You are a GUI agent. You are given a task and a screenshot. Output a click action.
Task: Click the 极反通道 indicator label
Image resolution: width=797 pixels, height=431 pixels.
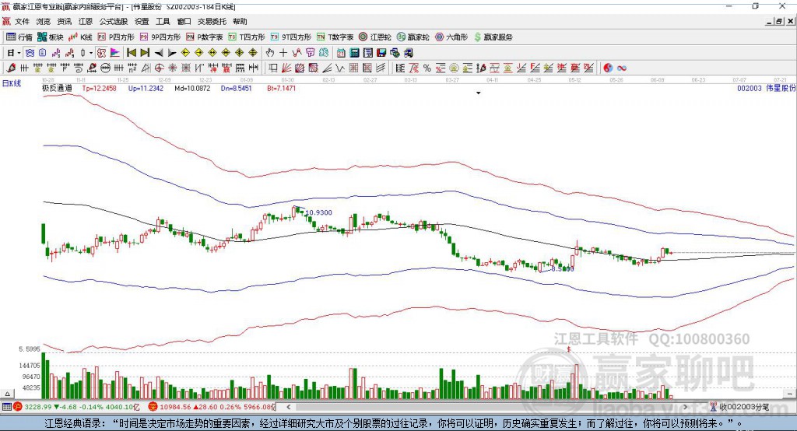pos(57,88)
